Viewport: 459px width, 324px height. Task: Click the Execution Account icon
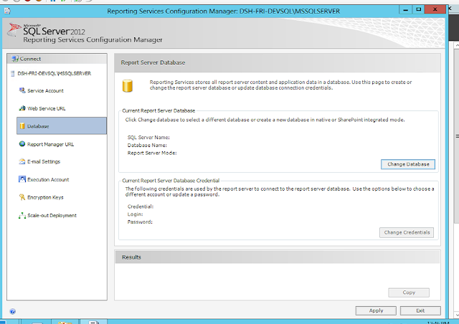[22, 179]
